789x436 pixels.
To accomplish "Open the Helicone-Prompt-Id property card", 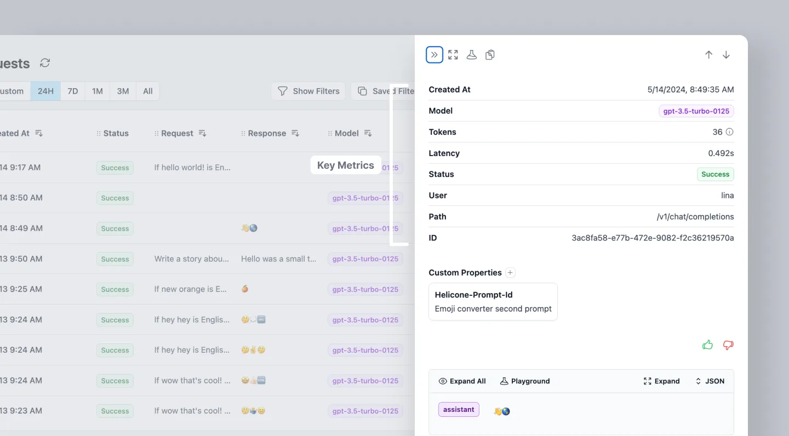I will [493, 302].
